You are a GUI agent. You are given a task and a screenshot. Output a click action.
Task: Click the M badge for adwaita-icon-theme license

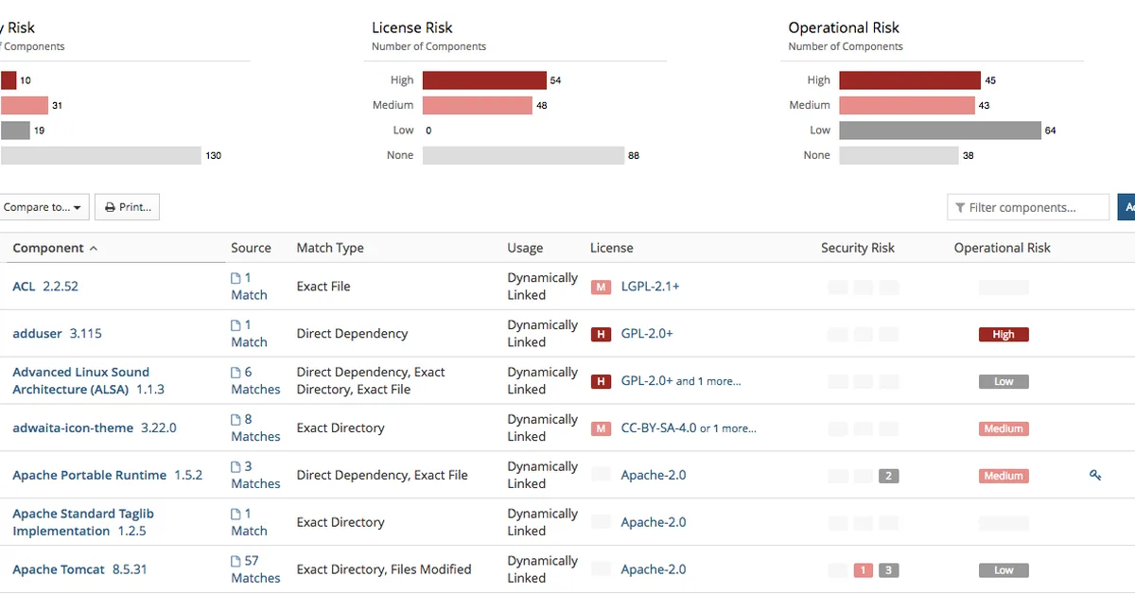coord(601,428)
